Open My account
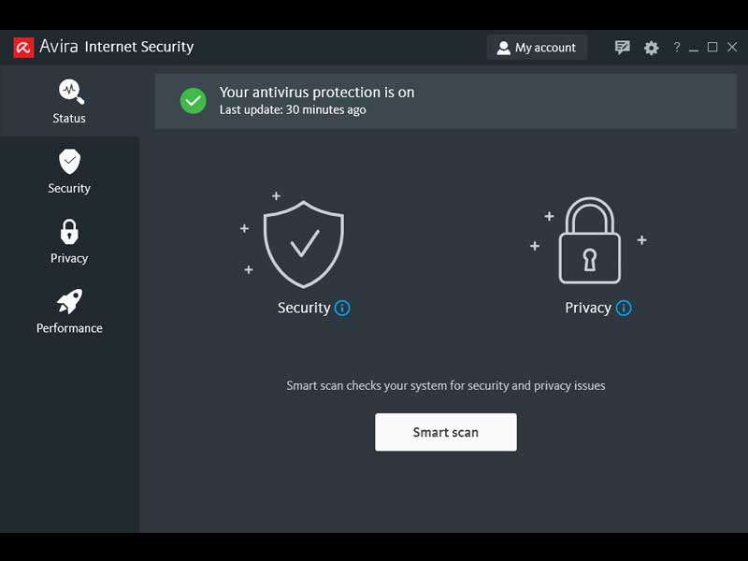Screen dimensions: 748x561 (x=537, y=48)
